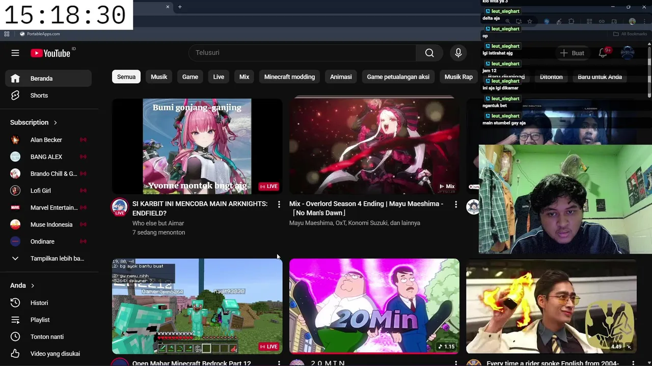
Task: Select the Semua filter chip
Action: click(126, 77)
